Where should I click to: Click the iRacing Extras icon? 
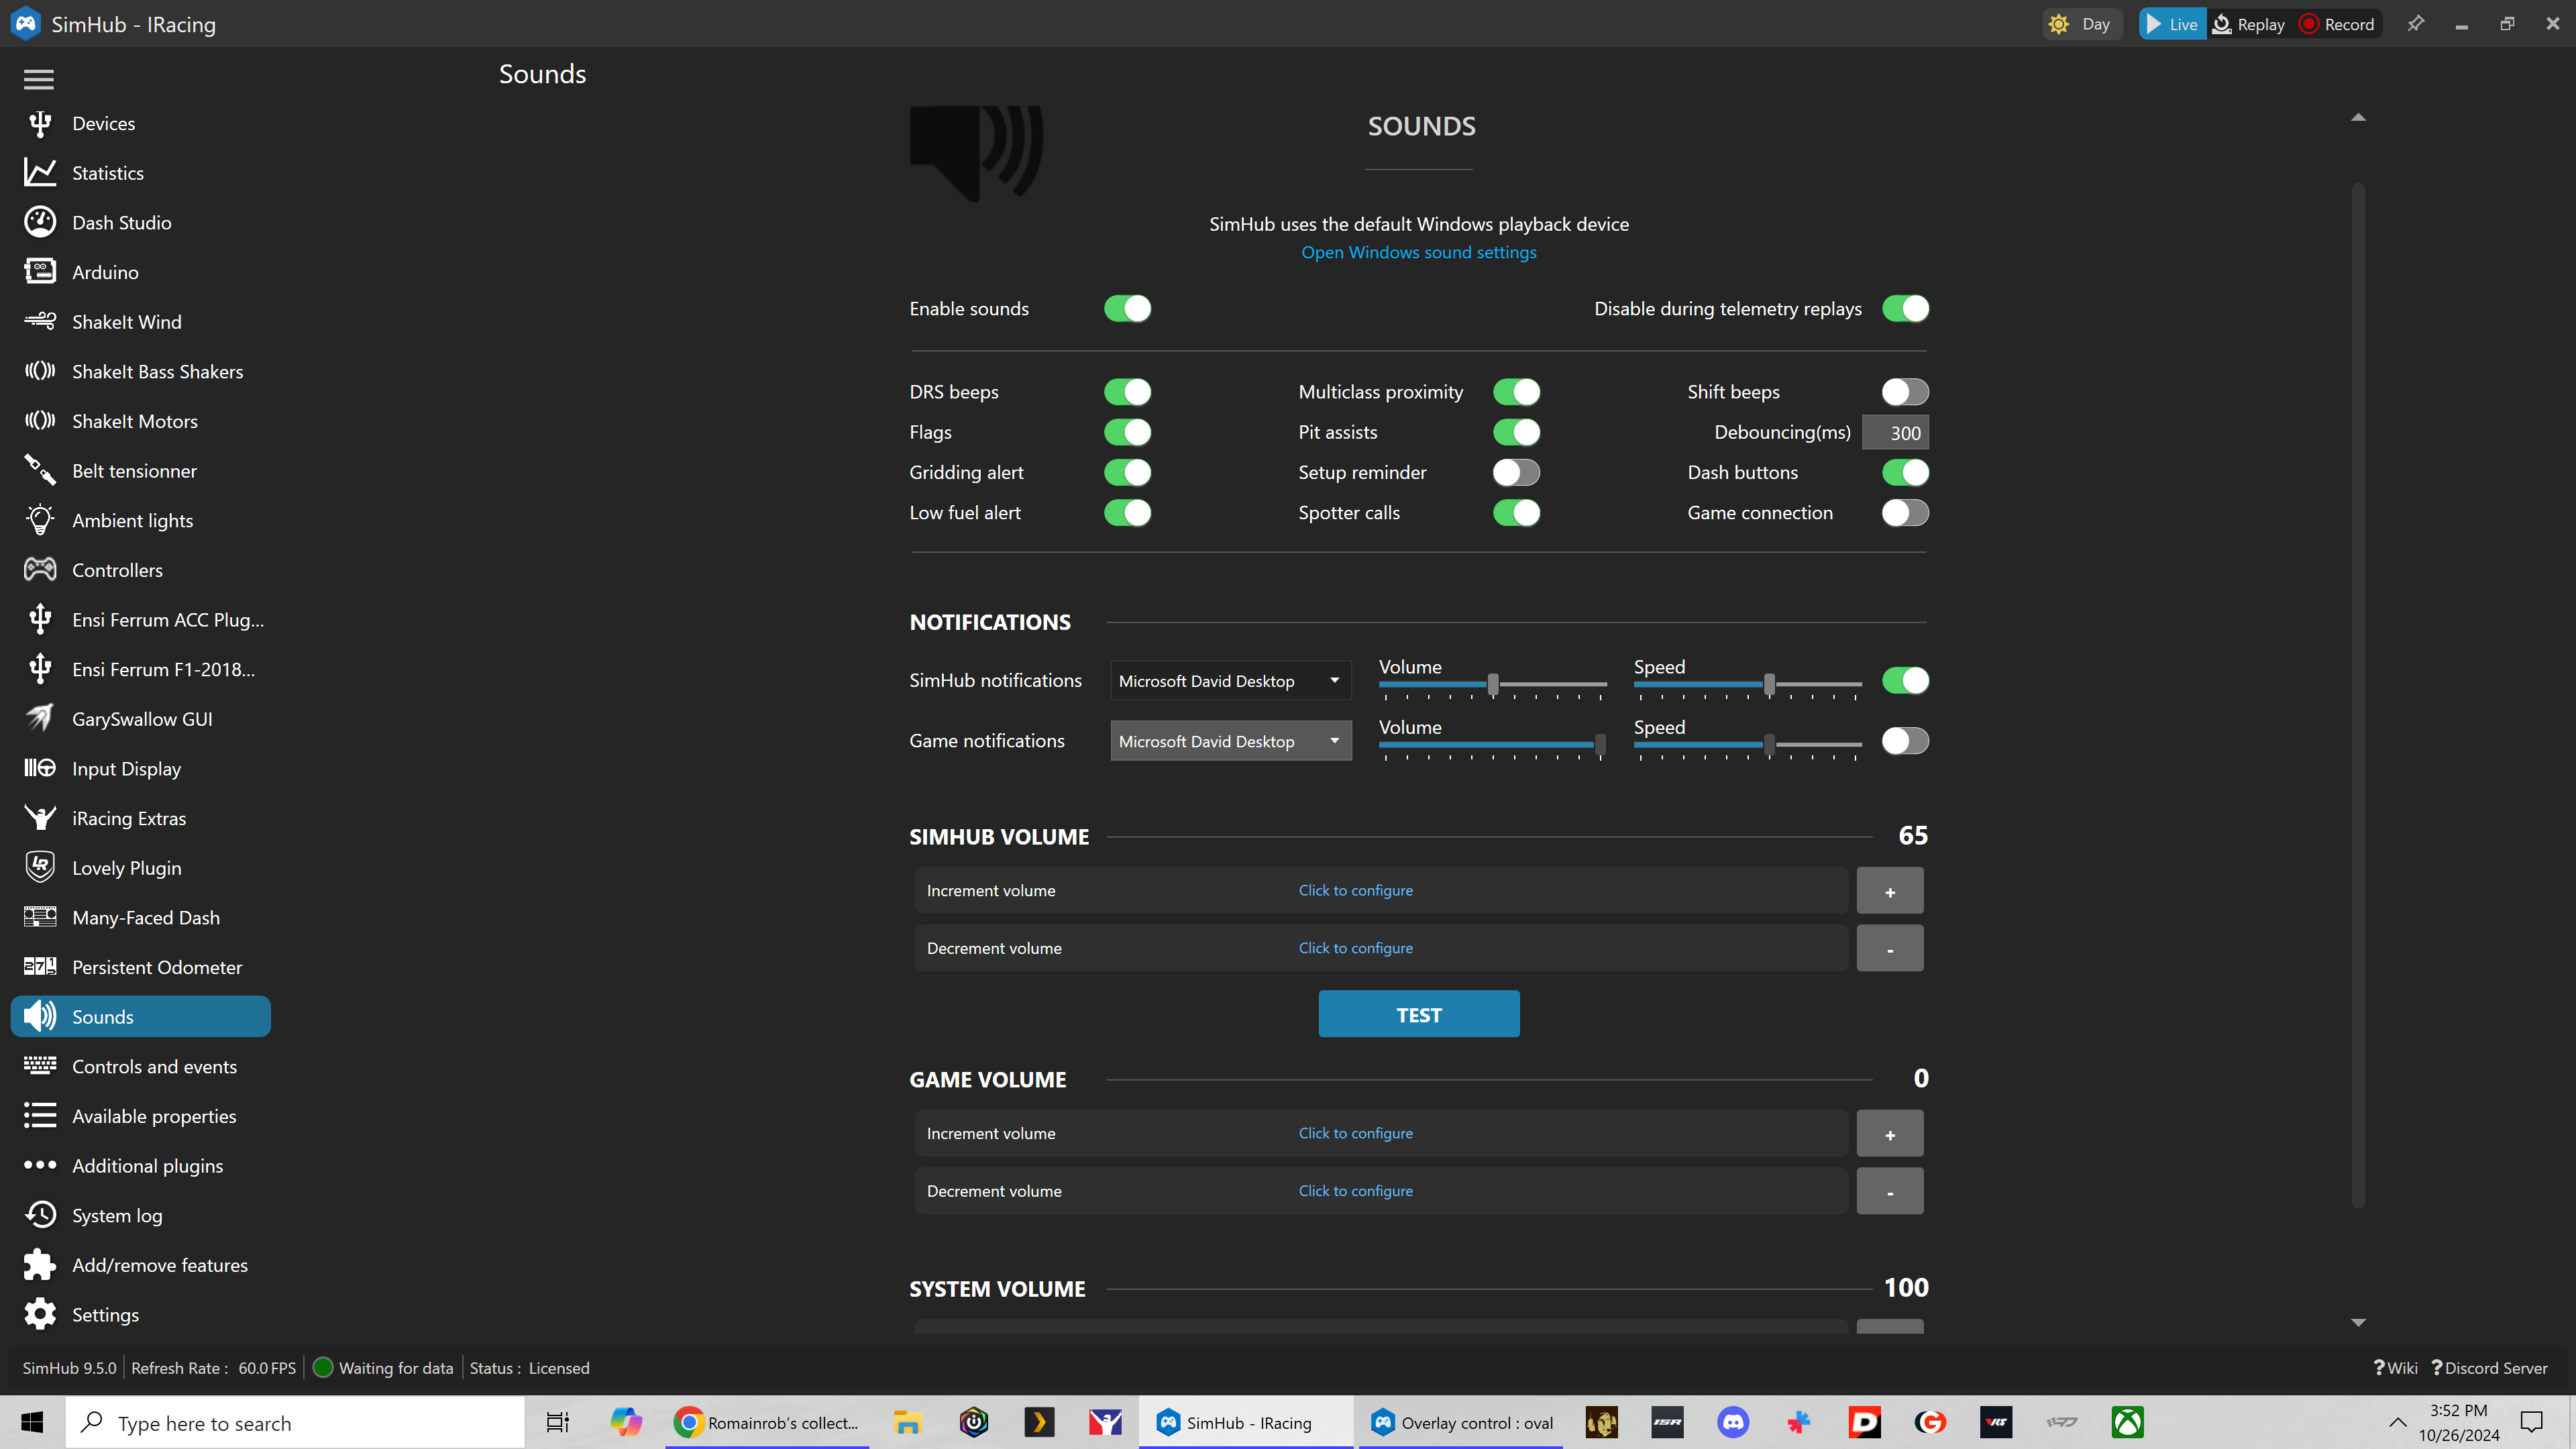[x=40, y=818]
